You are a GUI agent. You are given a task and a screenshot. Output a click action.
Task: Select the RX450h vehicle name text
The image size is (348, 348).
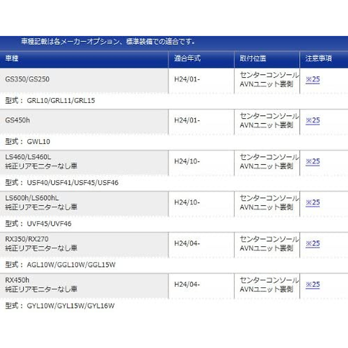click(17, 280)
